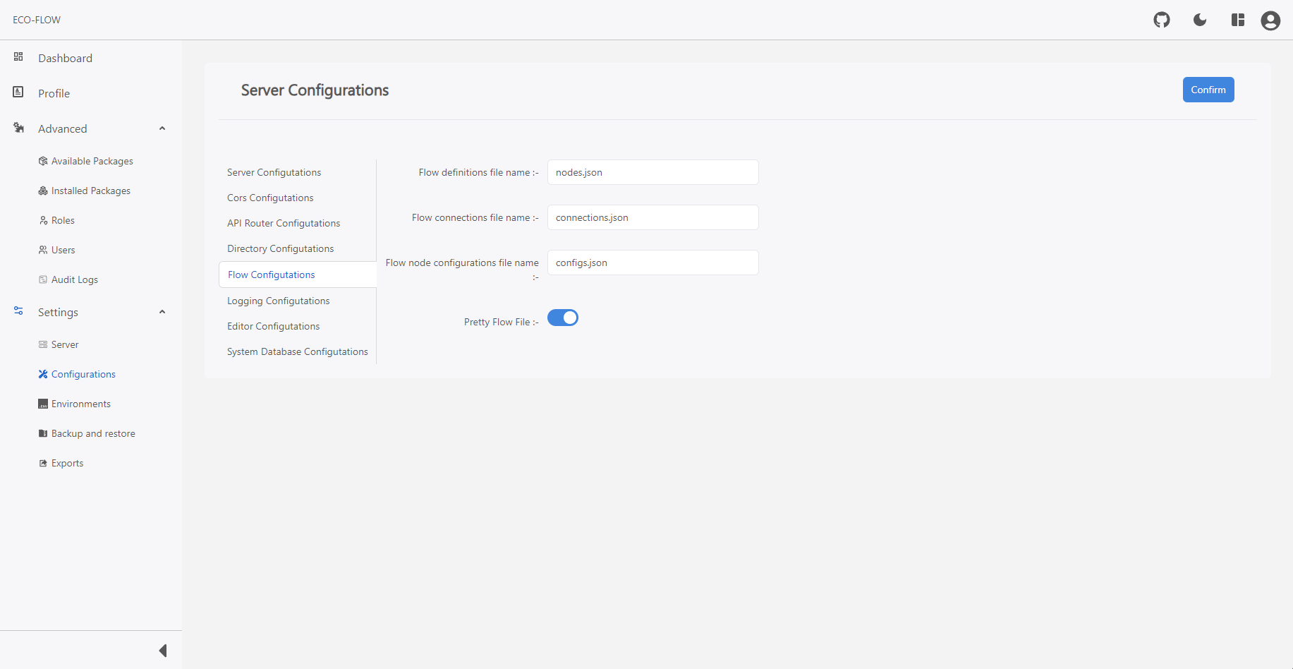Click the Audit Logs icon
The height and width of the screenshot is (669, 1293).
43,279
